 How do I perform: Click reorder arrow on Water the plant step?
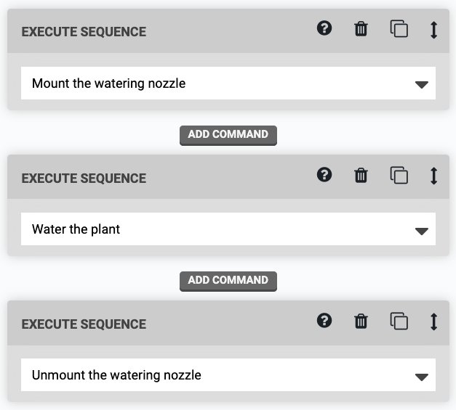[x=433, y=176]
